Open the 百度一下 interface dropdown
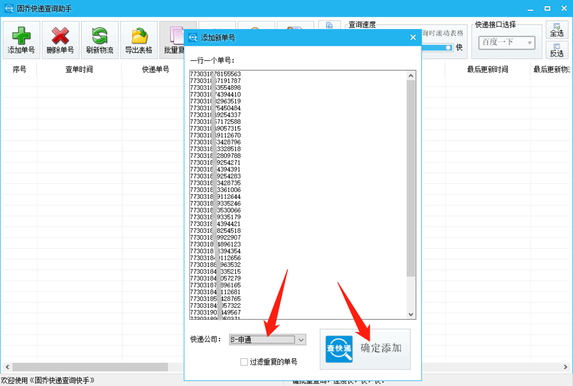The height and width of the screenshot is (386, 573). (x=507, y=43)
